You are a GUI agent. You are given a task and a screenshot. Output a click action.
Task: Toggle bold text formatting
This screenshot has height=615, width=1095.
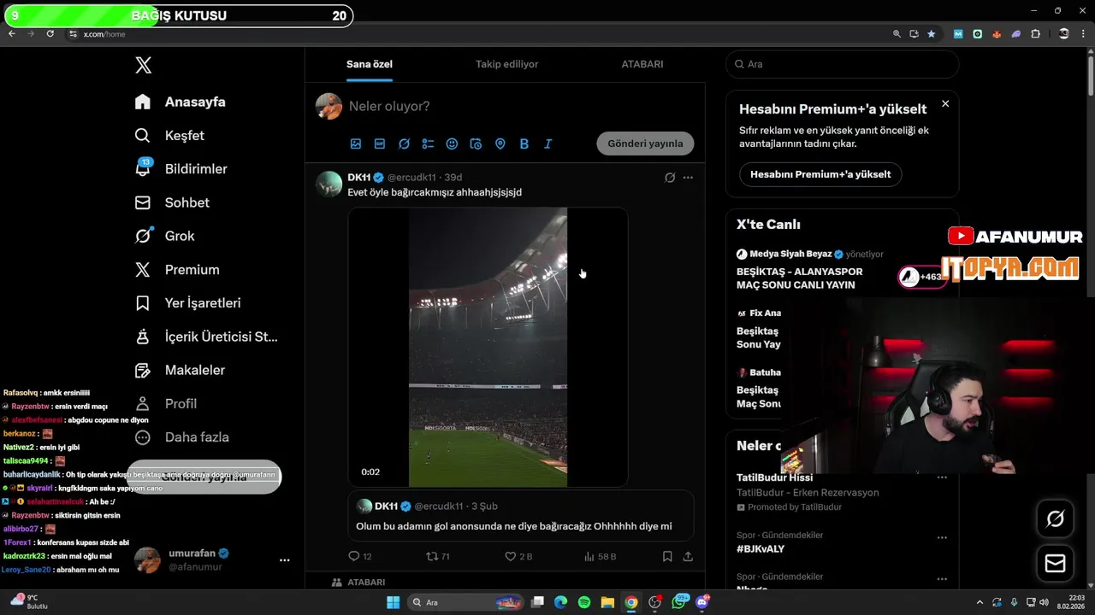524,143
